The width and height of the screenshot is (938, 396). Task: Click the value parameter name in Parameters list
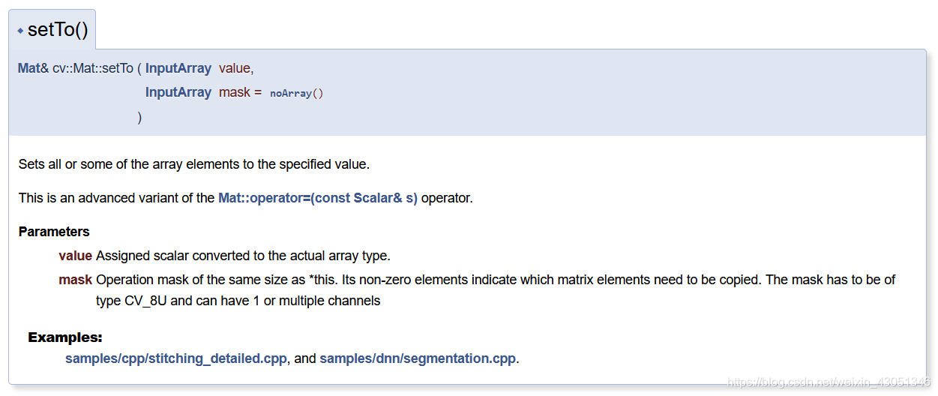(76, 256)
